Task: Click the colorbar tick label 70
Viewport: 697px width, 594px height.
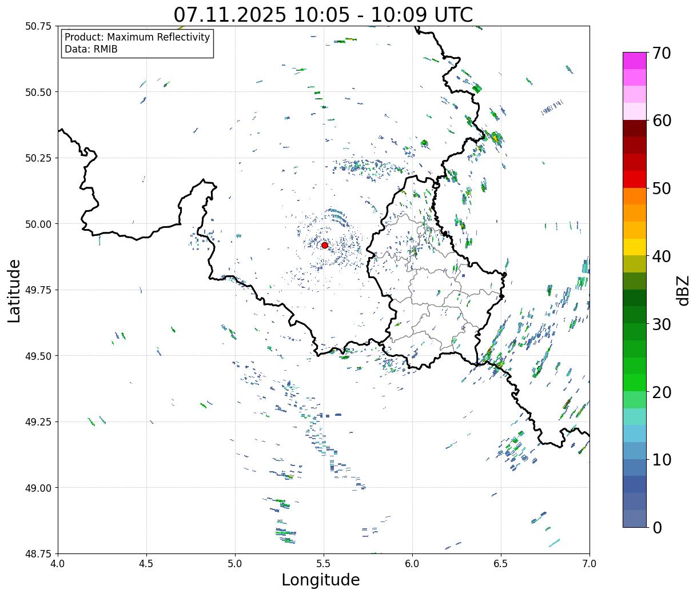Action: tap(662, 53)
